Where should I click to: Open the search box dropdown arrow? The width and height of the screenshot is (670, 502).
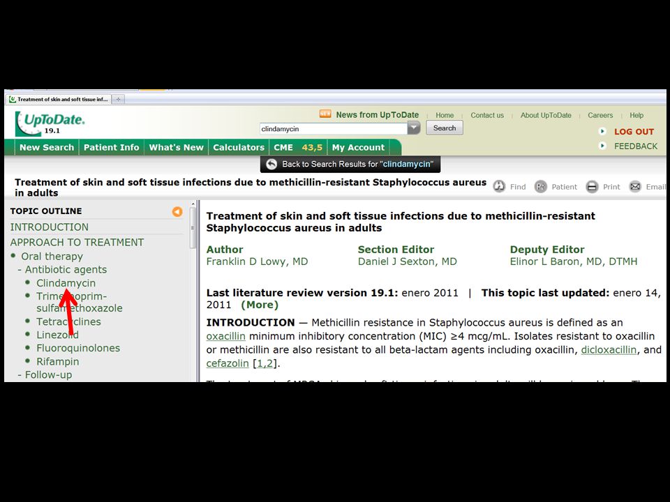[x=414, y=128]
